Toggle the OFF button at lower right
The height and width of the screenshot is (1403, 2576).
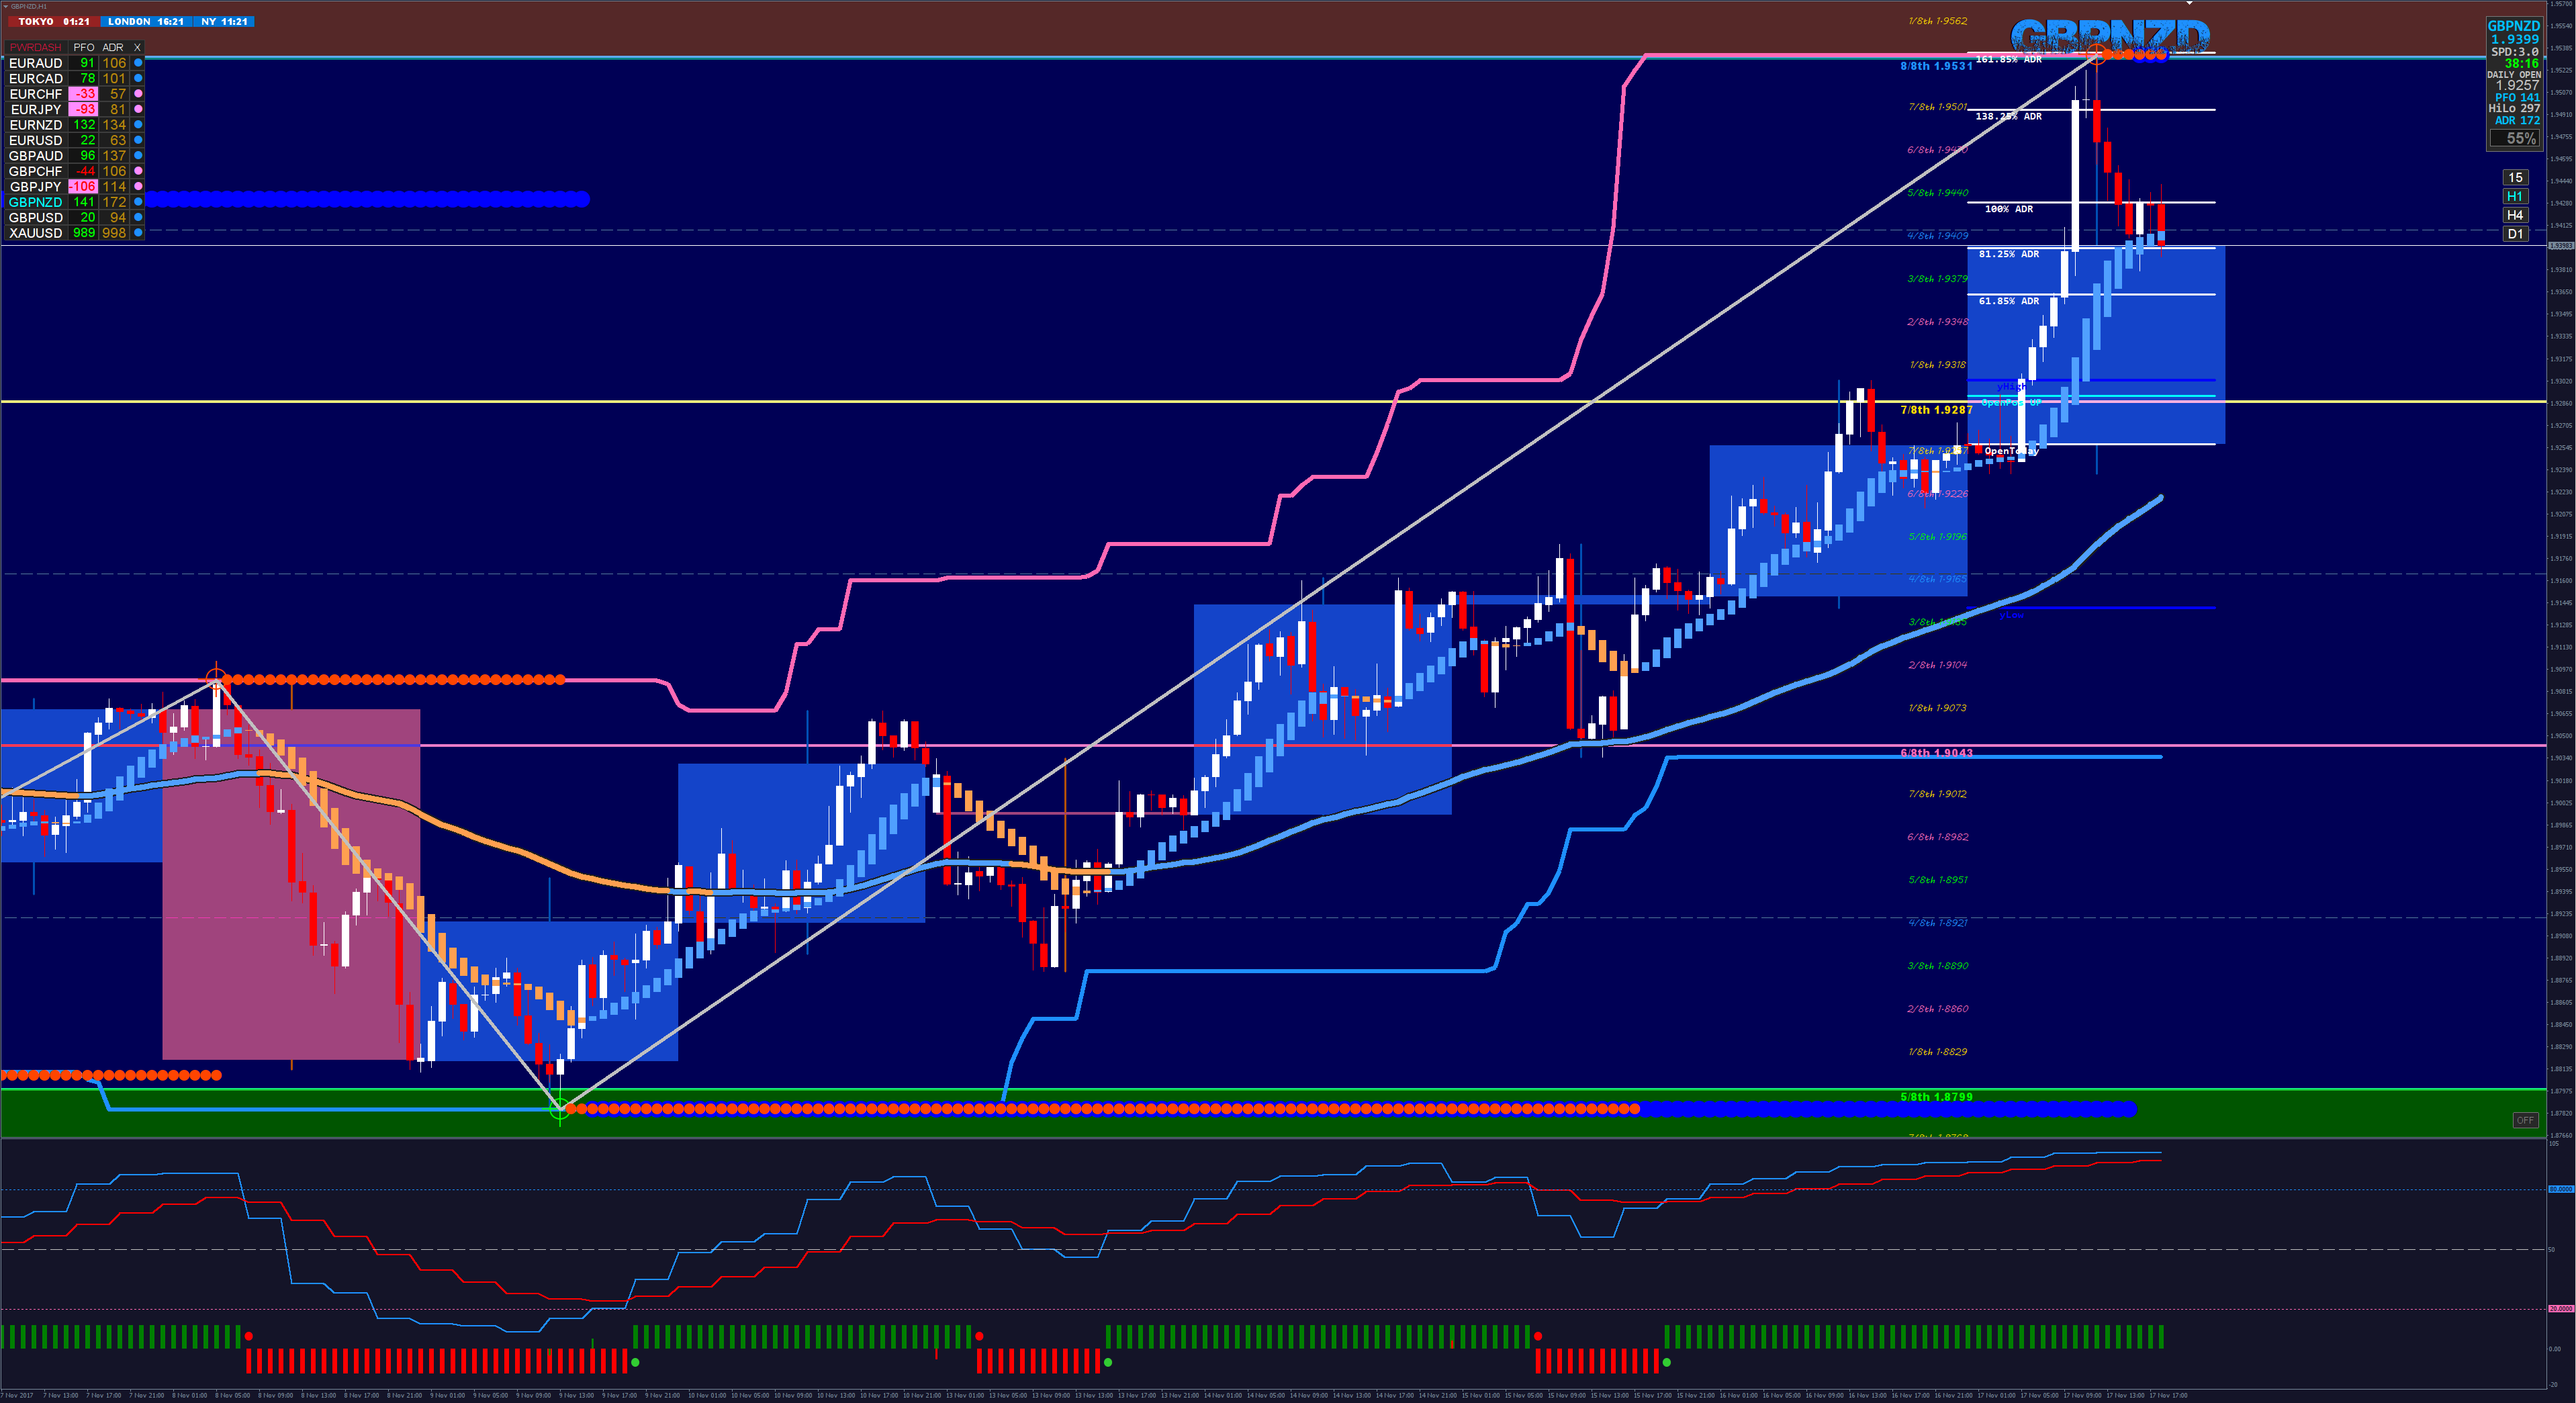[x=2525, y=1120]
